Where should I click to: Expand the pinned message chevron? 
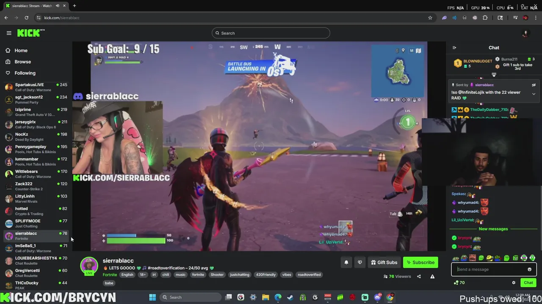pos(534,94)
